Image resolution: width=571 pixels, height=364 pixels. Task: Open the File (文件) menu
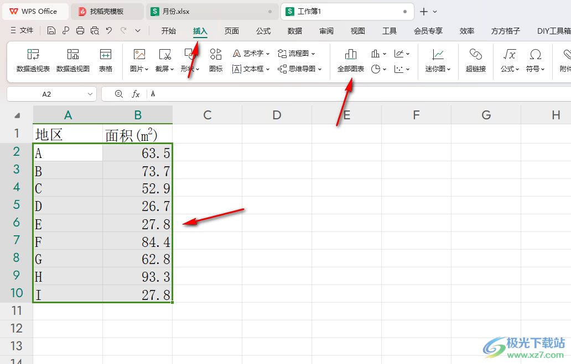pos(22,30)
